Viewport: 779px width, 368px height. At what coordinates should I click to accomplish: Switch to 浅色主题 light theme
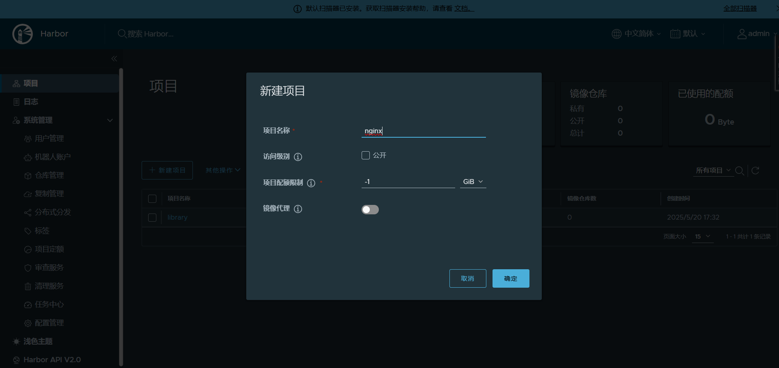pyautogui.click(x=38, y=341)
